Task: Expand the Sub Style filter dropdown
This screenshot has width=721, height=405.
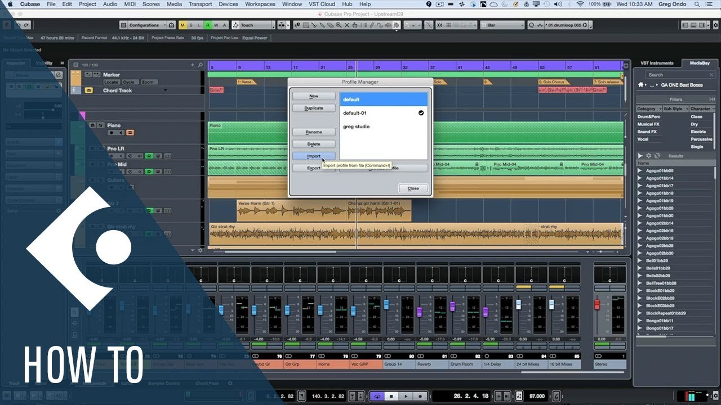Action: click(x=675, y=109)
